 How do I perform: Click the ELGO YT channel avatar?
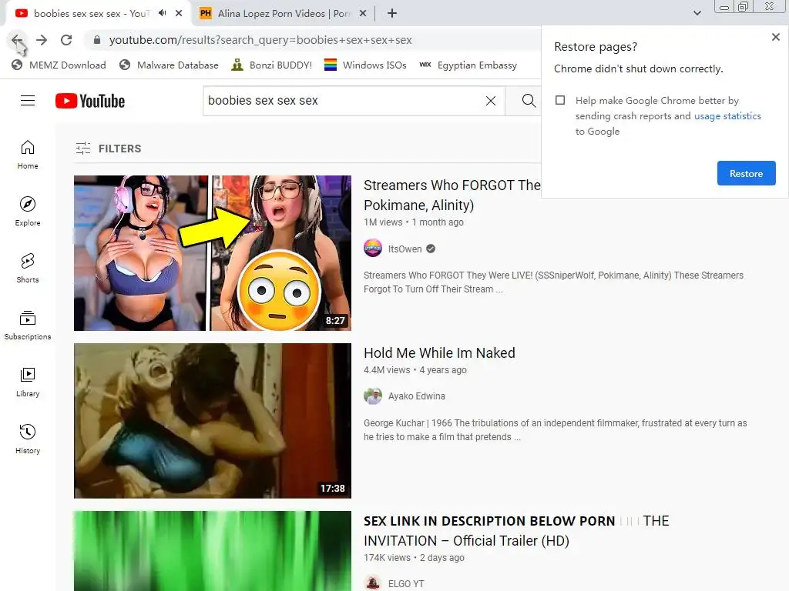373,583
